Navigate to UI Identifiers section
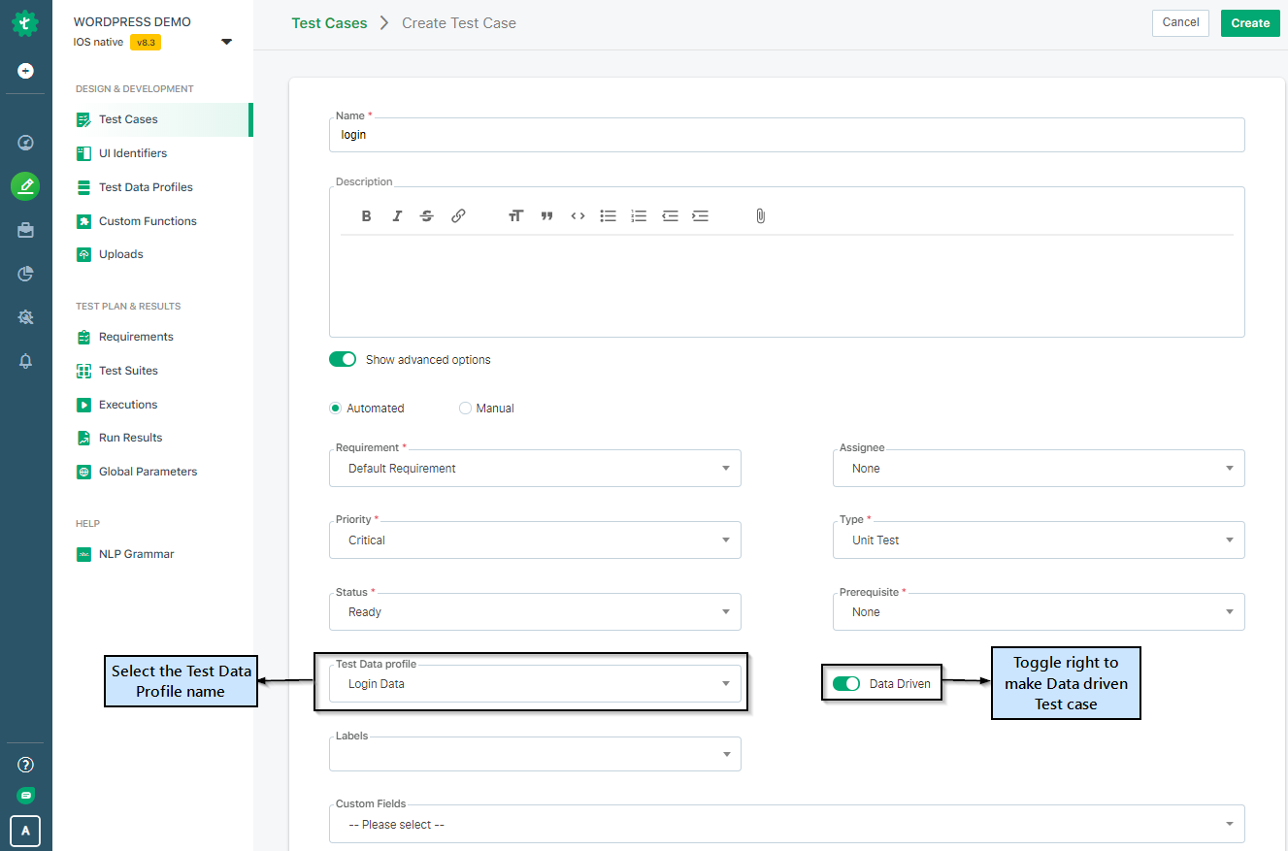The image size is (1288, 851). pos(132,152)
